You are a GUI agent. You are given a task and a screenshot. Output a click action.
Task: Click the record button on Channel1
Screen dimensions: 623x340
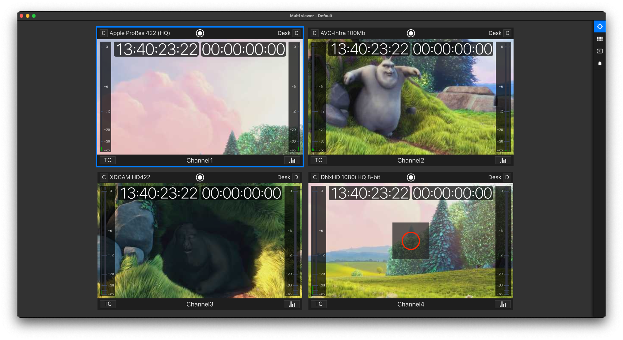[x=200, y=33]
